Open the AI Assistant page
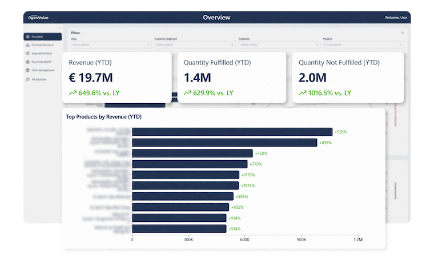The height and width of the screenshot is (260, 434). (x=39, y=79)
